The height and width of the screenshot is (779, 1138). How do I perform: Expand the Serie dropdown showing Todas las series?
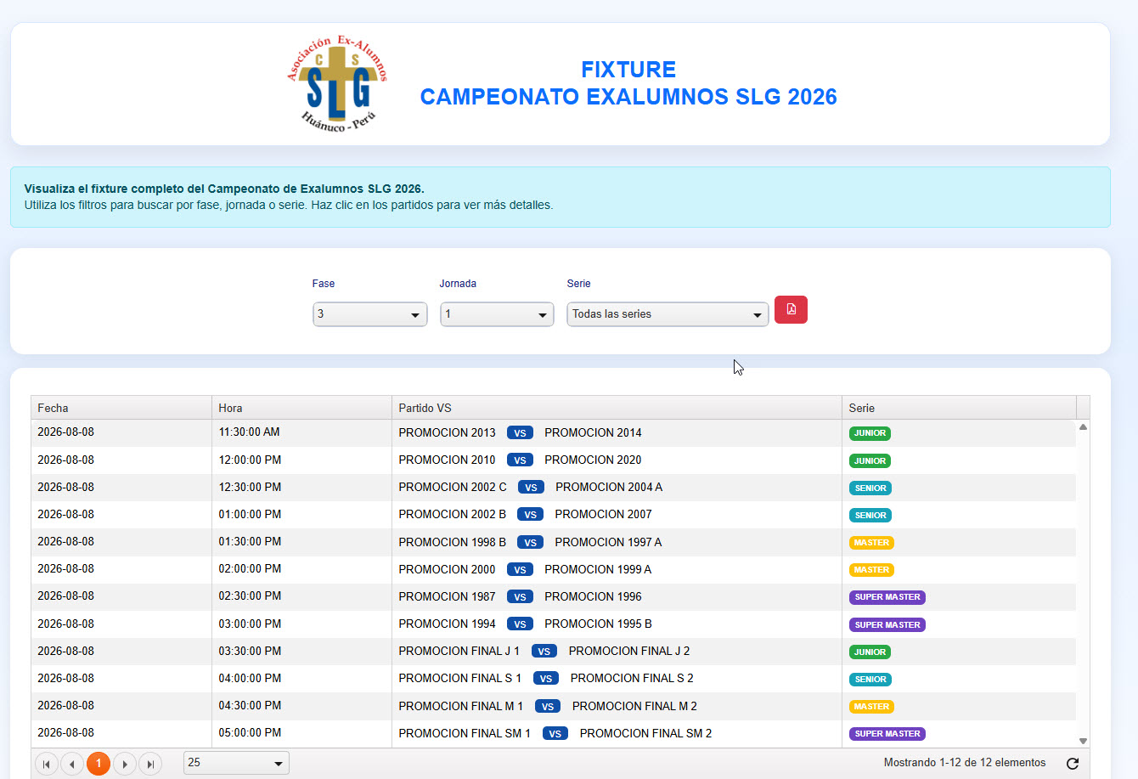[668, 314]
